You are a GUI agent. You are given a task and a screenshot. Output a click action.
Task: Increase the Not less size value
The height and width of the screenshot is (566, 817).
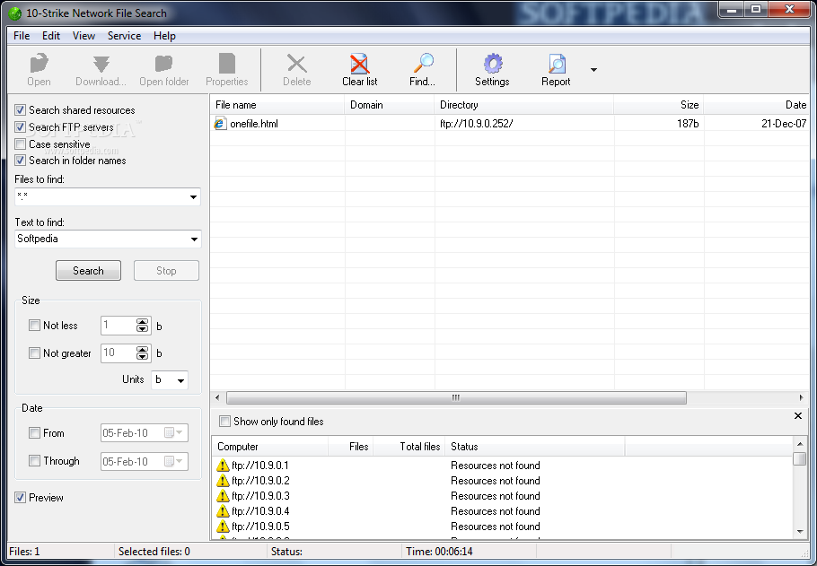(x=142, y=322)
